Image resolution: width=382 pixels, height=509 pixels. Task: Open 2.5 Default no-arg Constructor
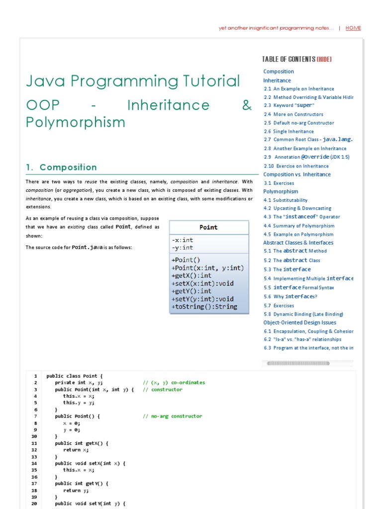coord(299,123)
